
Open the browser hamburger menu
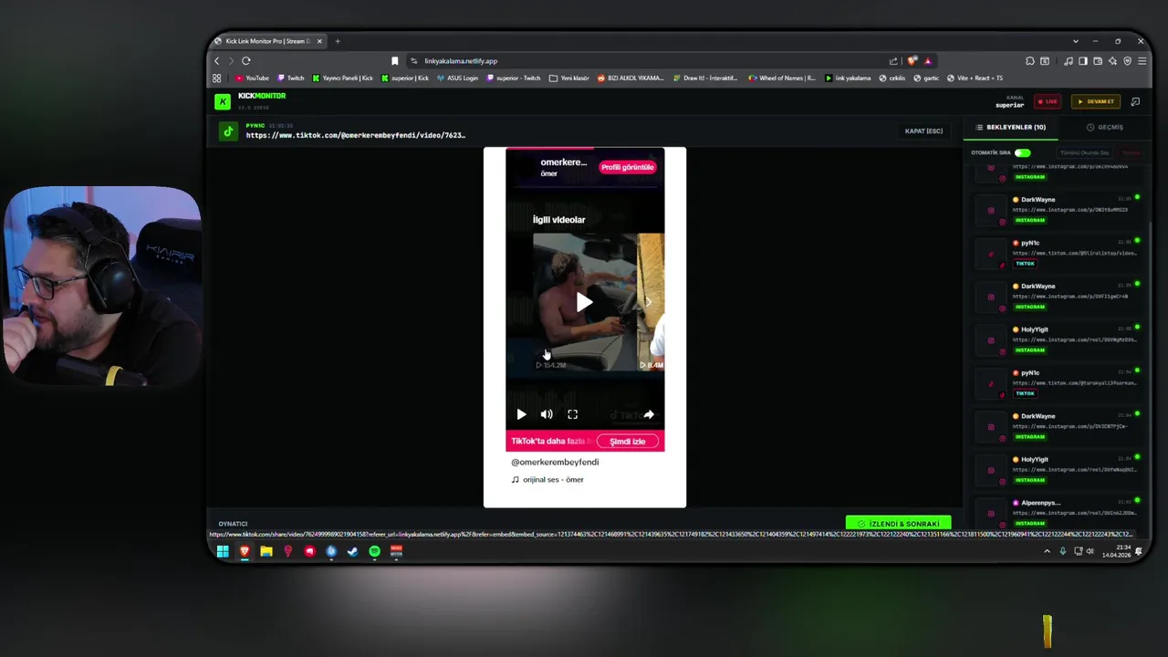(1142, 61)
